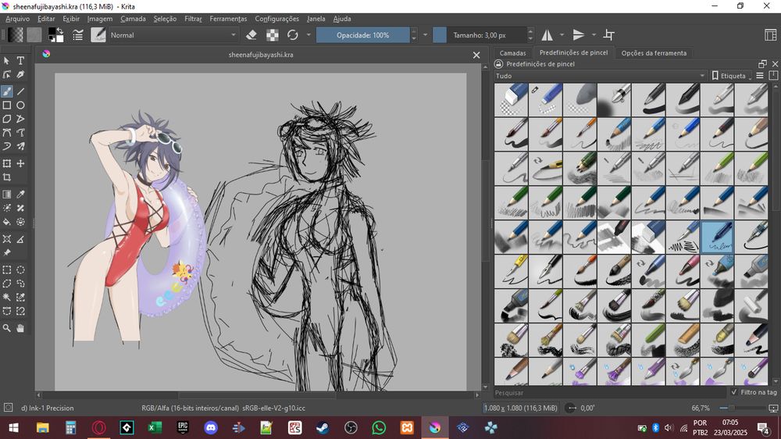
Task: Select the Text tool in toolbox
Action: [x=20, y=61]
